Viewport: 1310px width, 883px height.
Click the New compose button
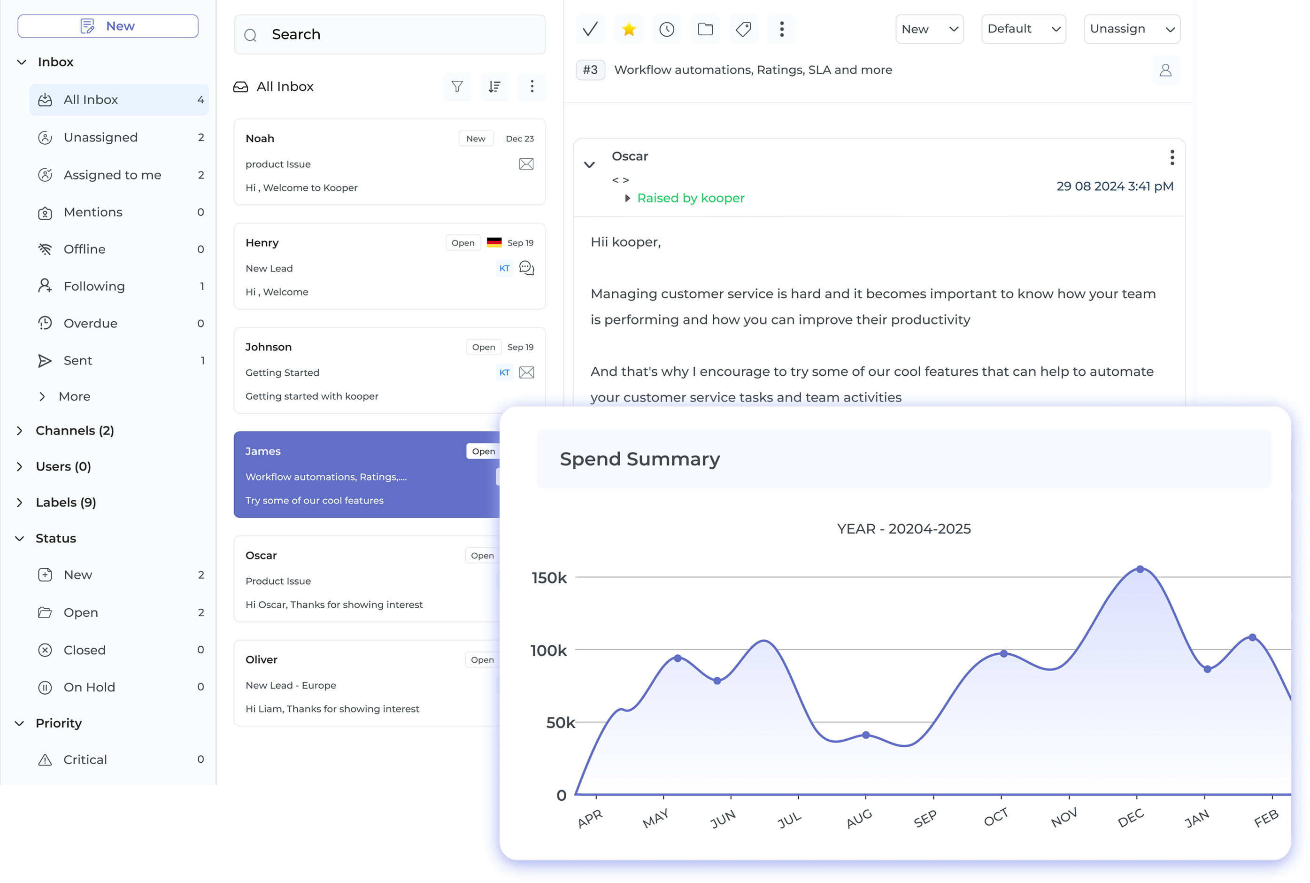pyautogui.click(x=108, y=26)
